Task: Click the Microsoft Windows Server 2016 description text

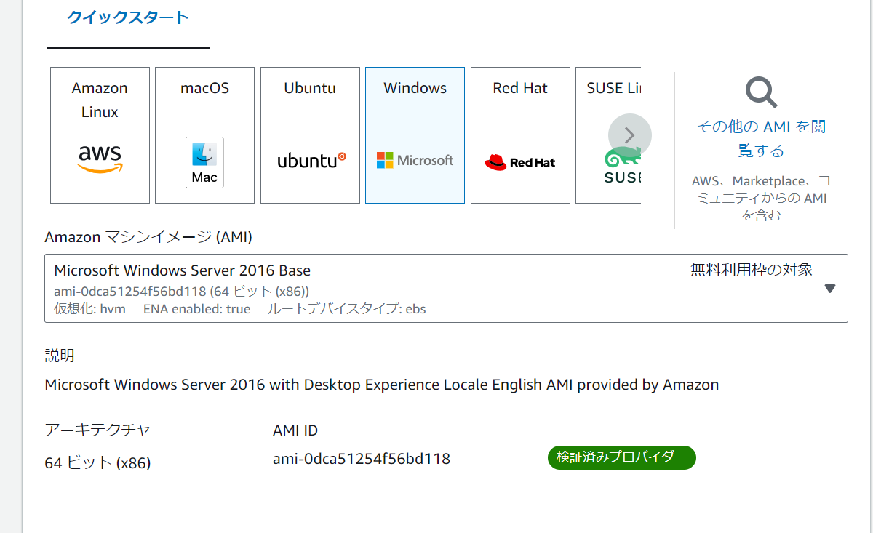Action: tap(382, 385)
